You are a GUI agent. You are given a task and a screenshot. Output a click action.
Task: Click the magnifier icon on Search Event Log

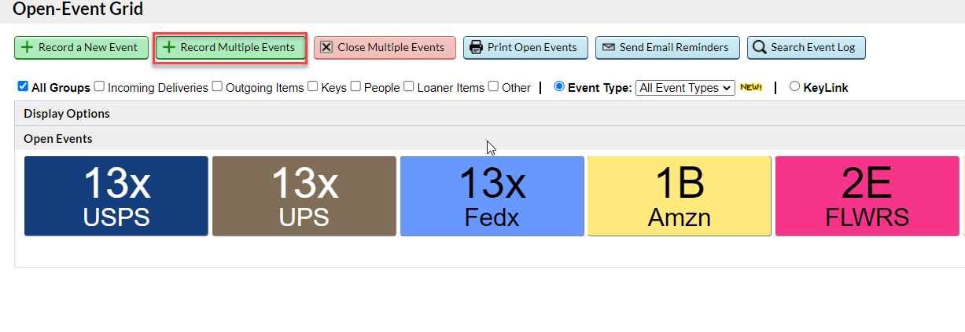(759, 47)
